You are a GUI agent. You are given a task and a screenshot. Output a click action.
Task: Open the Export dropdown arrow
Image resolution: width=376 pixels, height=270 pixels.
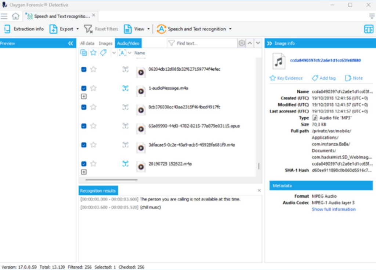click(x=78, y=29)
